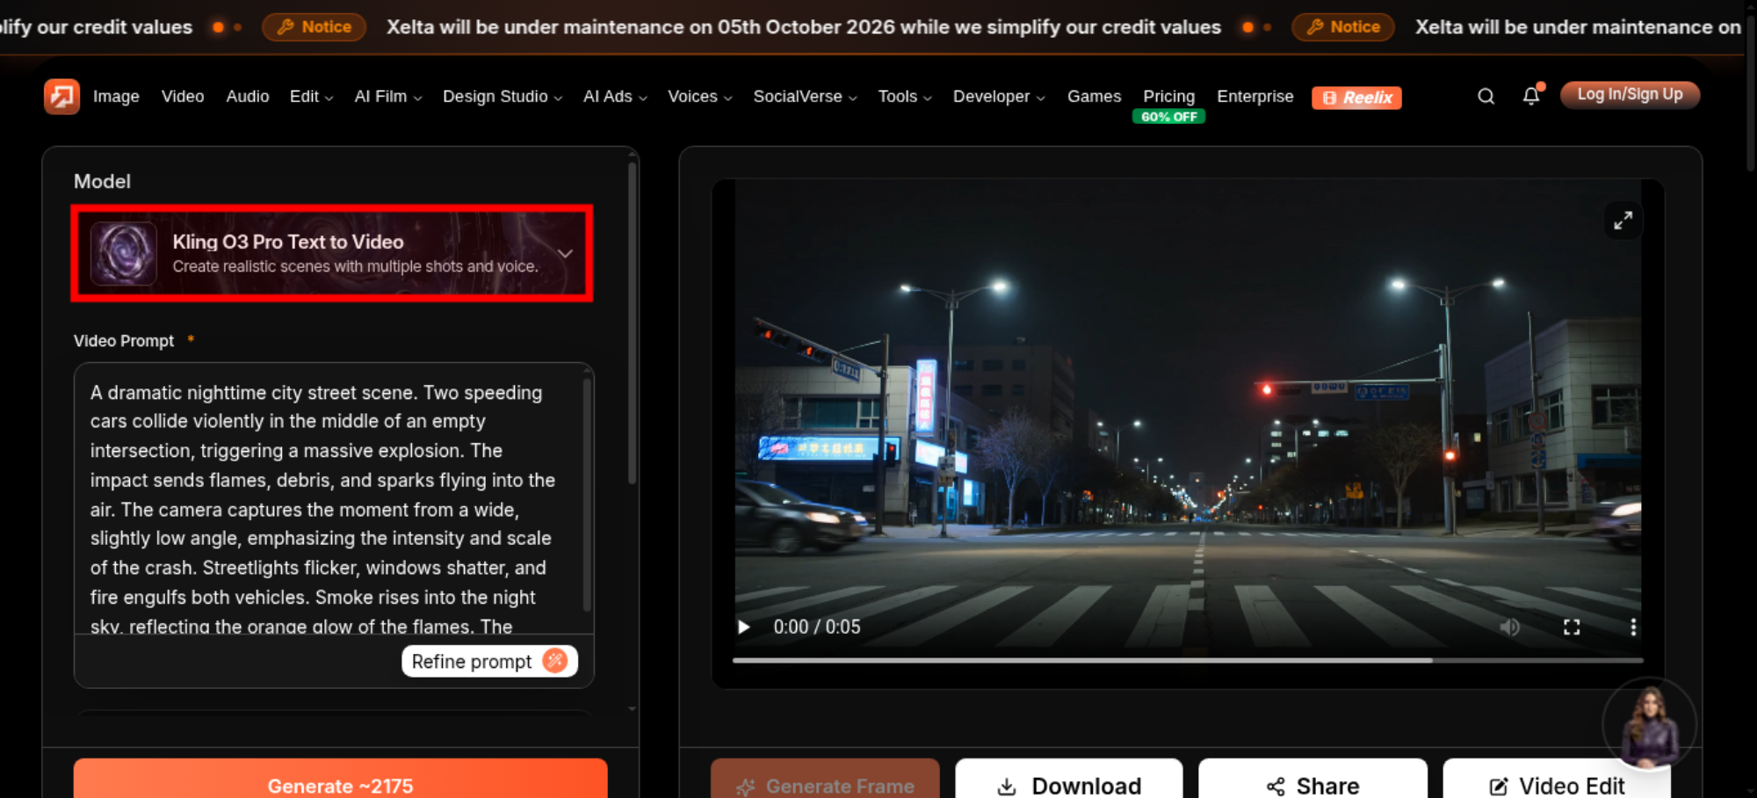Go to the Audio section
This screenshot has height=798, width=1757.
[248, 97]
